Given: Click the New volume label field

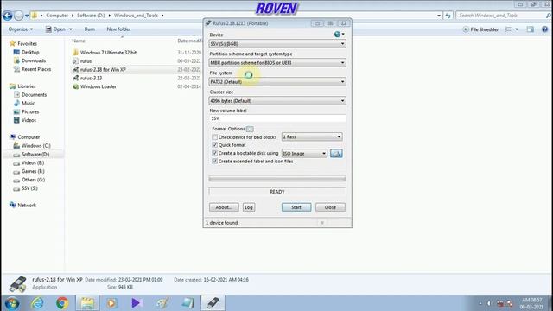Looking at the screenshot, I should click(x=277, y=118).
